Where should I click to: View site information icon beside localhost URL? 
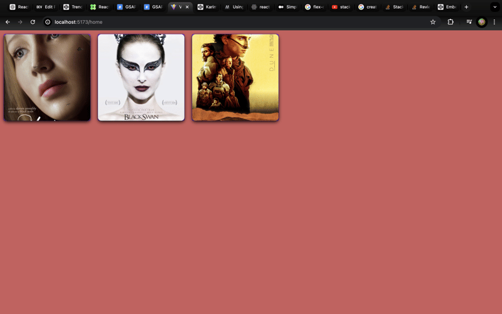(48, 22)
